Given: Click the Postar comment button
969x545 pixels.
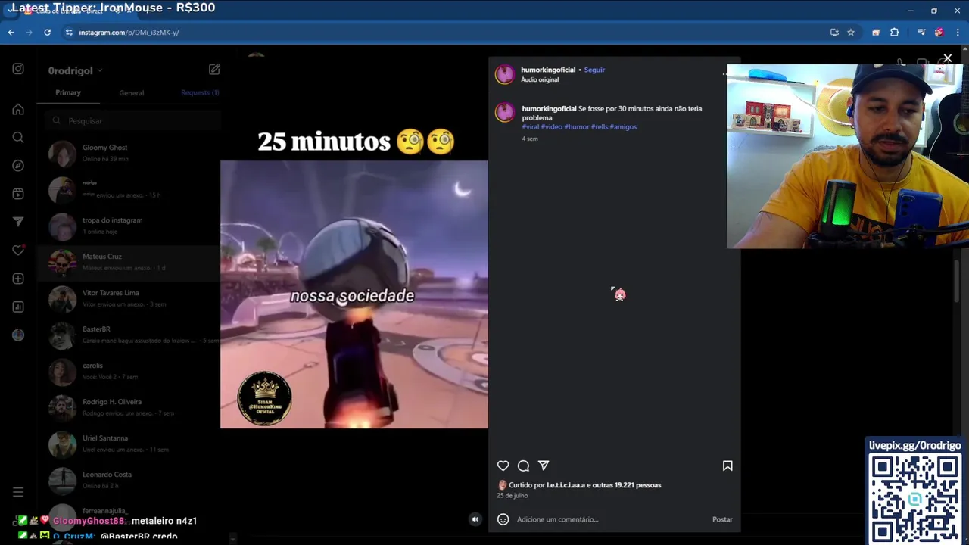Looking at the screenshot, I should tap(722, 519).
